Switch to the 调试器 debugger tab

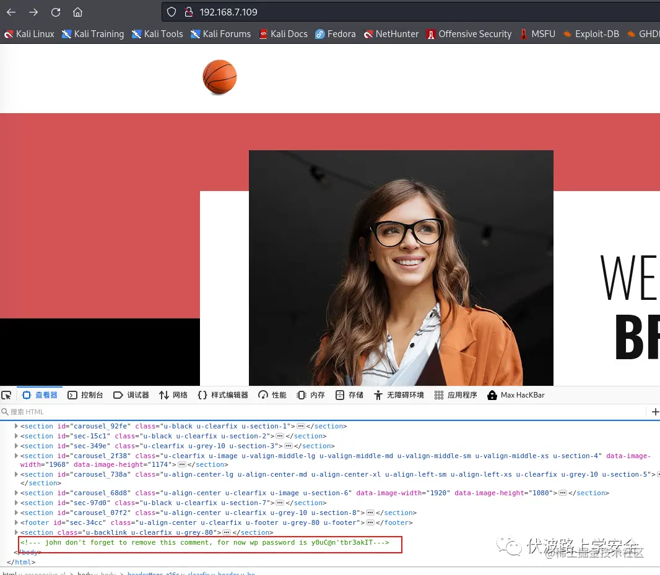pos(131,395)
